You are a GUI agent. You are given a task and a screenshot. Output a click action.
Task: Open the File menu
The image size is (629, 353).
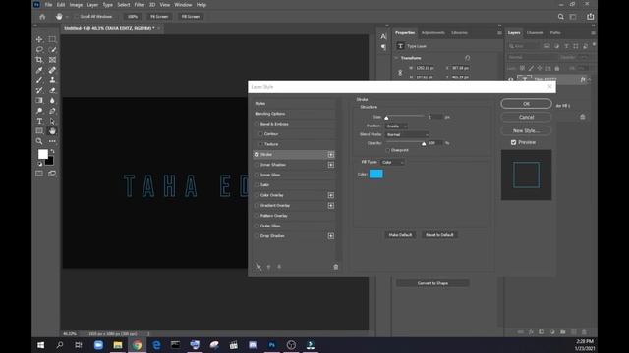pos(48,5)
